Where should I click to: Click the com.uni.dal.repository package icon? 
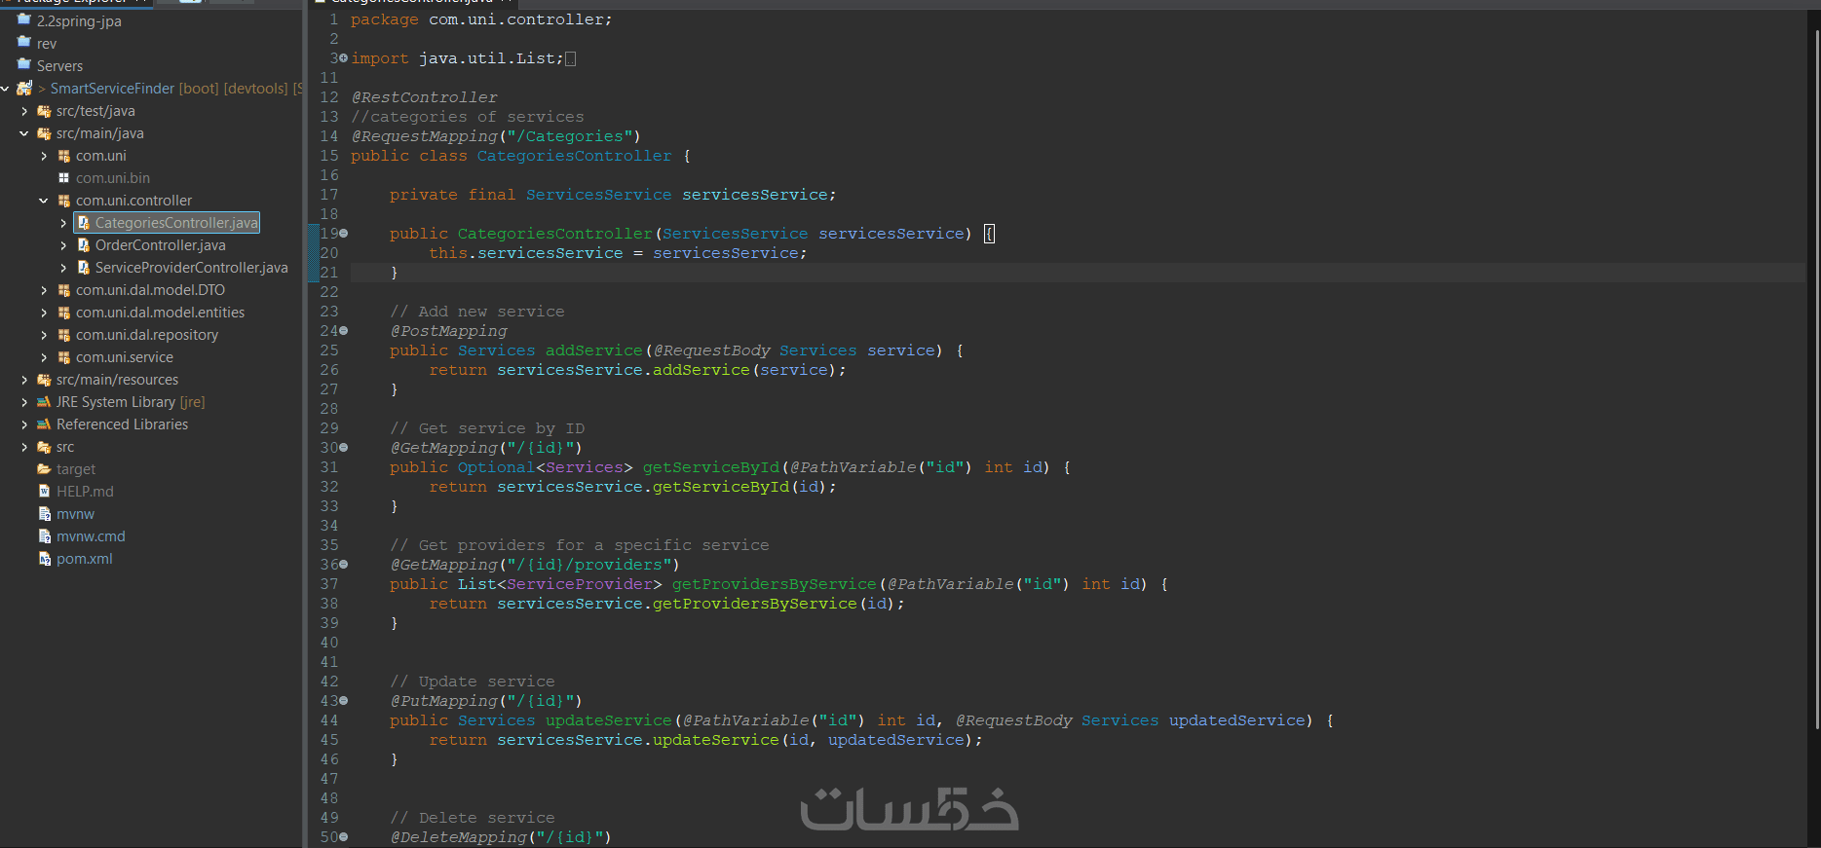pyautogui.click(x=63, y=335)
